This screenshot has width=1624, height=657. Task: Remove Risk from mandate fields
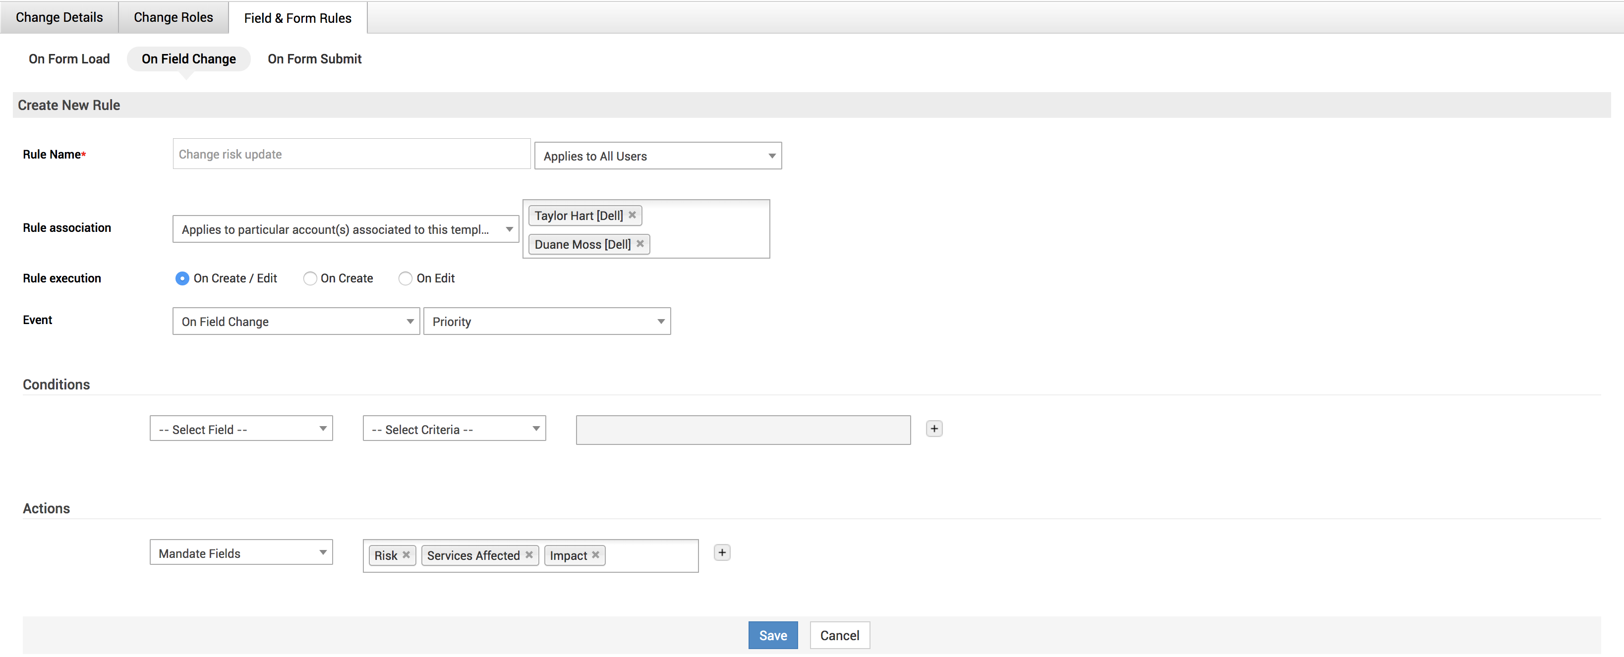[406, 555]
